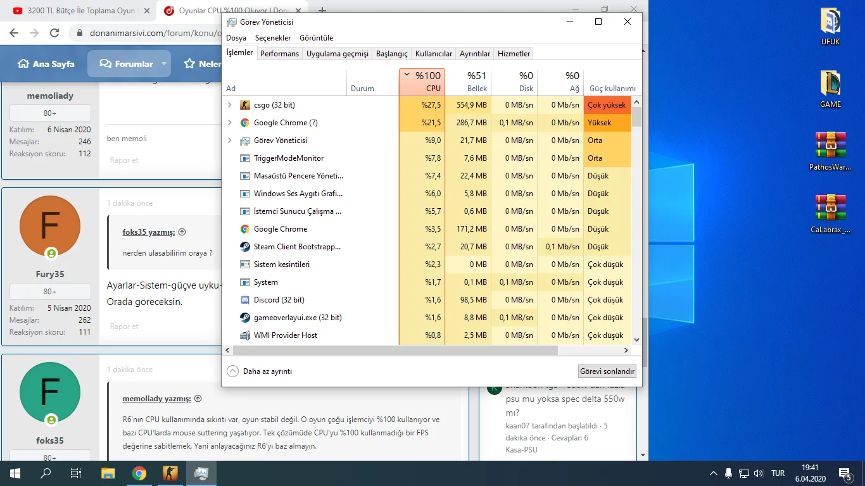Select the İstemci Sunucu Çalışma process icon
The height and width of the screenshot is (486, 865).
pos(245,211)
